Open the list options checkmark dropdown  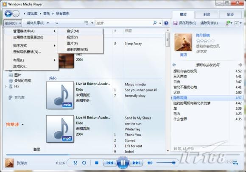[238, 23]
